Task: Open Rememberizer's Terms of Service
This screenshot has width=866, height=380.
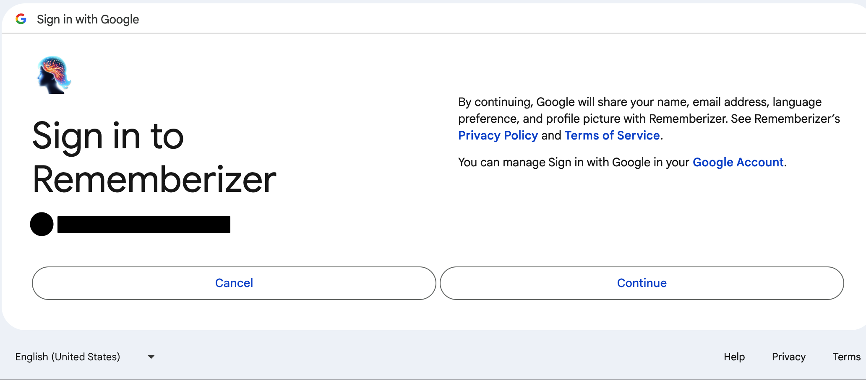Action: coord(612,135)
